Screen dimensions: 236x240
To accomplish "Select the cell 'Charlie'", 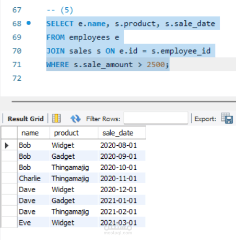I will point(33,179).
